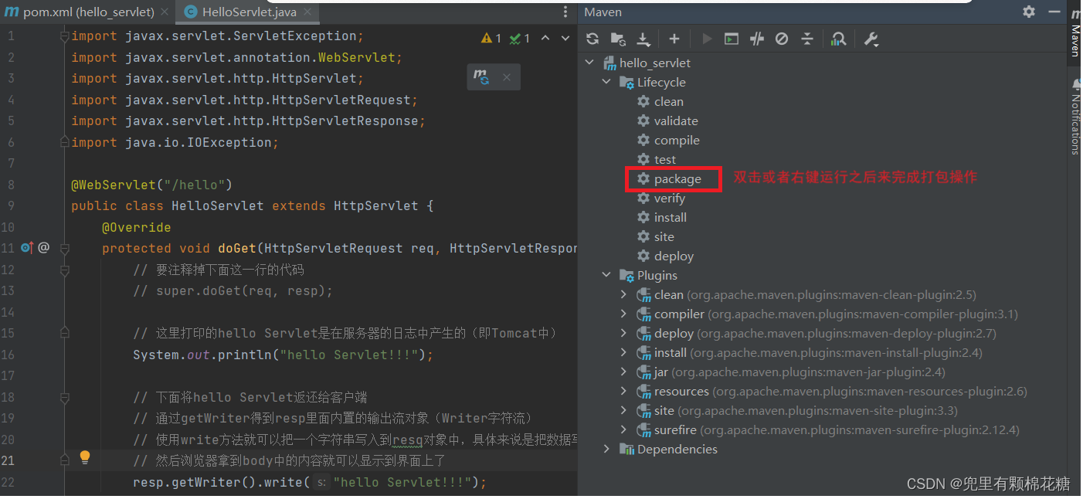Click Generate Sources and Update Folders icon

click(x=618, y=39)
